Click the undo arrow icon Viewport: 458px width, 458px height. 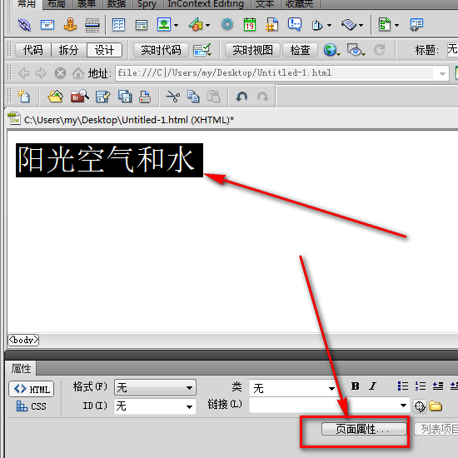[x=241, y=97]
